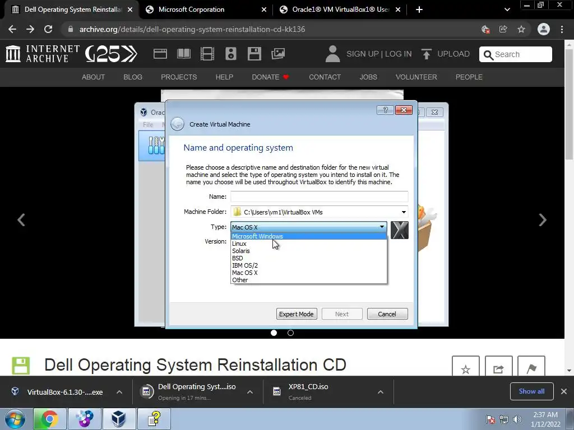Open the HELP menu item
The height and width of the screenshot is (430, 574).
pos(224,77)
